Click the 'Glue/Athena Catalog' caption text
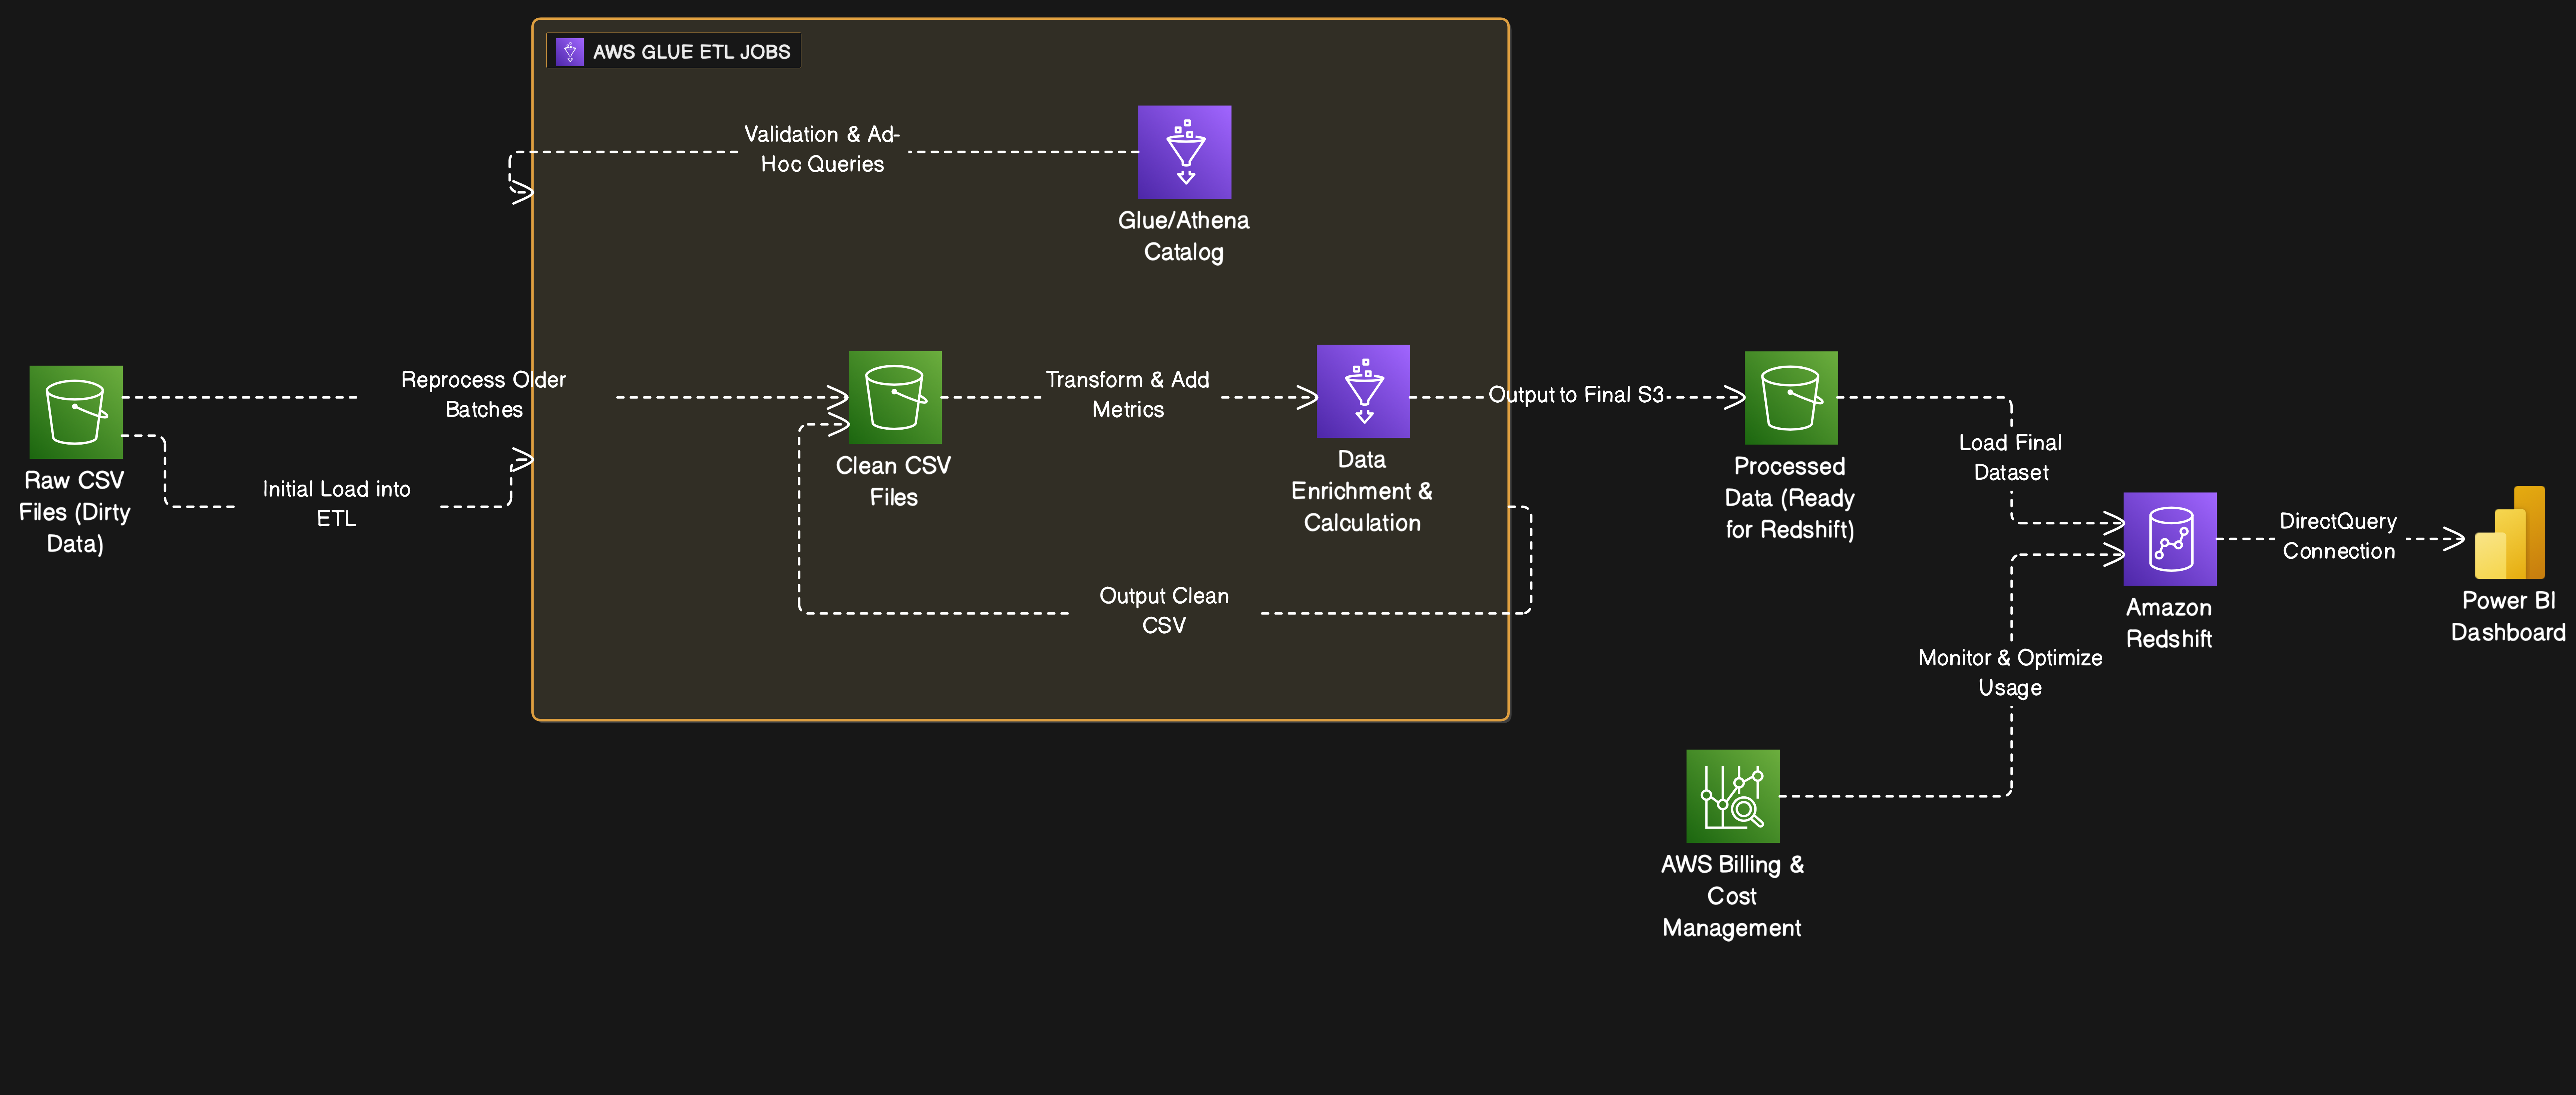The width and height of the screenshot is (2576, 1095). click(1184, 236)
